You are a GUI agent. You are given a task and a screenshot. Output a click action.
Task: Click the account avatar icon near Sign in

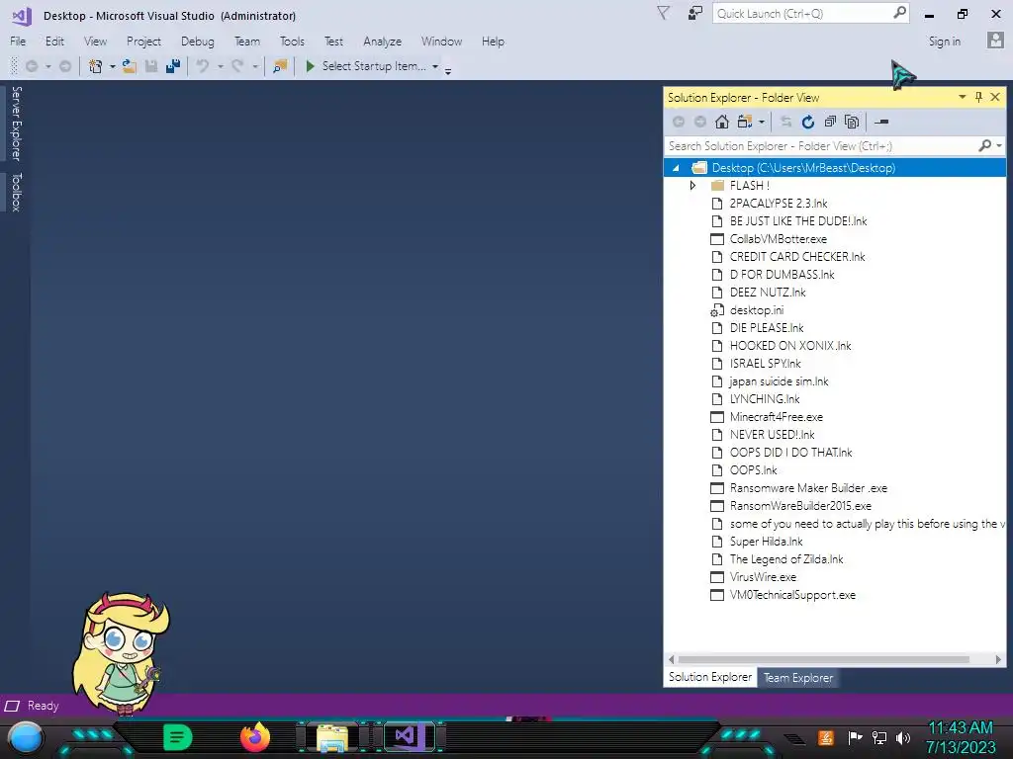coord(995,40)
